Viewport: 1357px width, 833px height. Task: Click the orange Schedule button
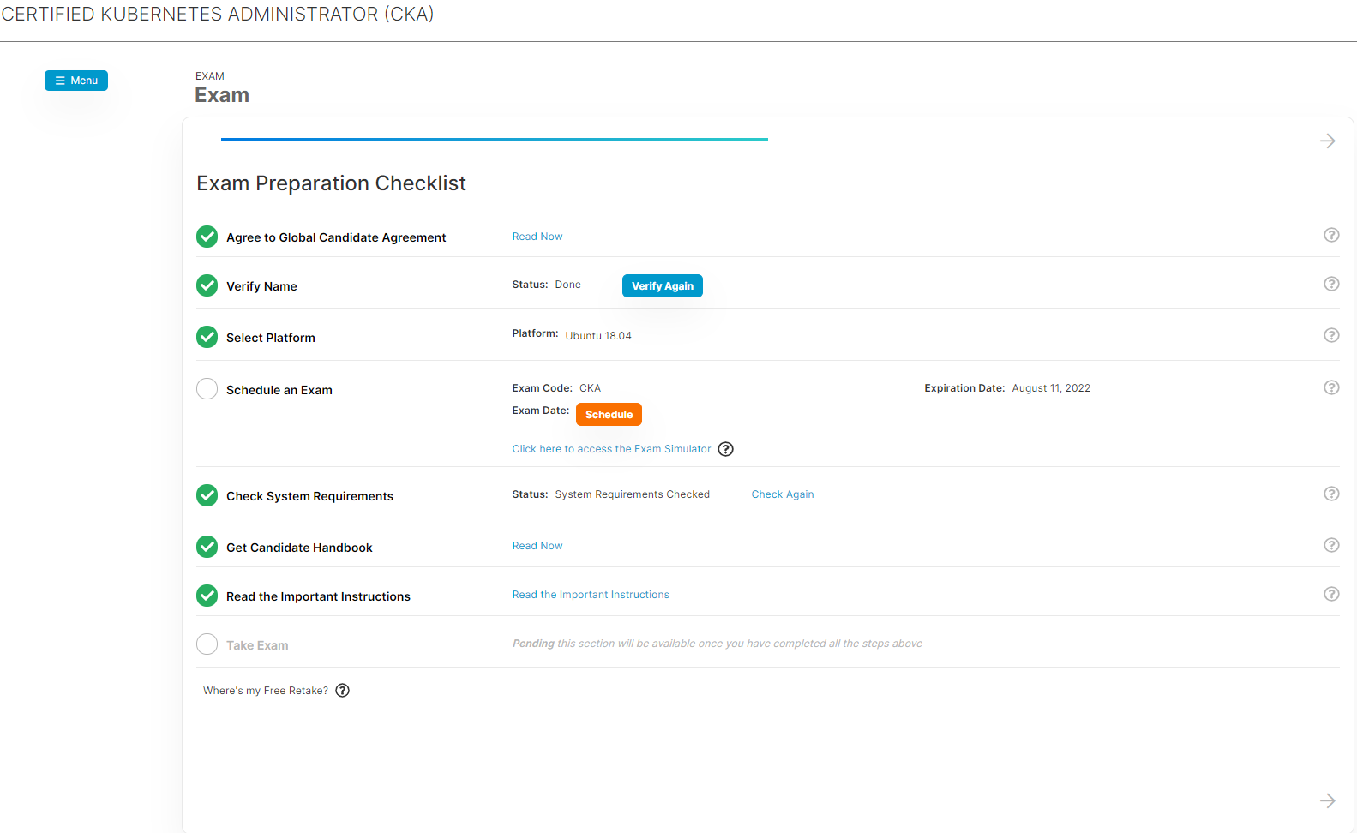pos(609,415)
